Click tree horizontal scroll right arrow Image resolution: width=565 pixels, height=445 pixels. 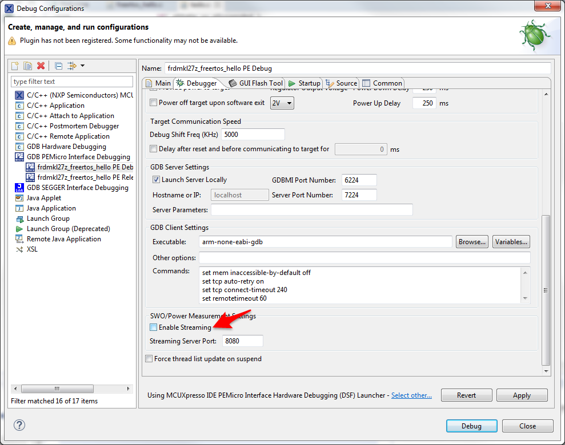(129, 389)
